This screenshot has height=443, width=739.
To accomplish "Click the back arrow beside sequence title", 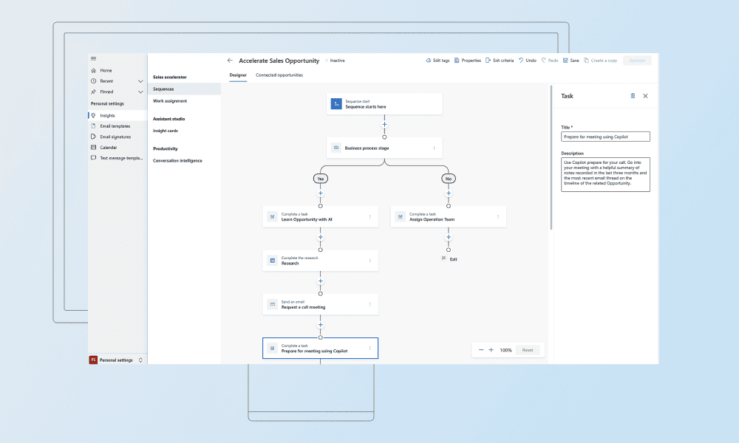I will [x=230, y=61].
